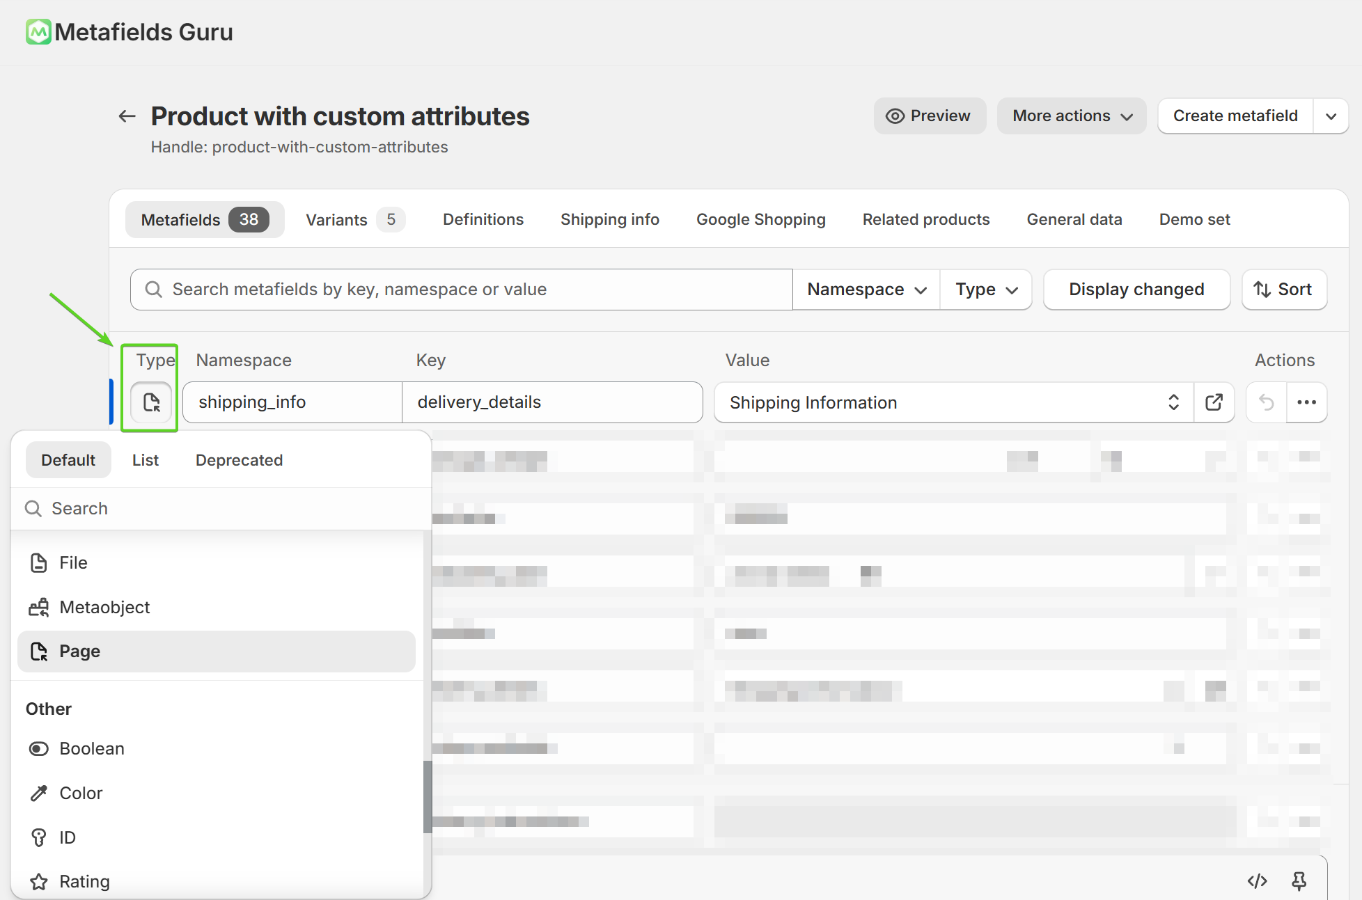
Task: Click the Metafields Guru logo
Action: (38, 32)
